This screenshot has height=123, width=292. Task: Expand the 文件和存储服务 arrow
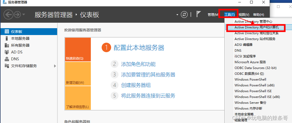[x=55, y=66]
